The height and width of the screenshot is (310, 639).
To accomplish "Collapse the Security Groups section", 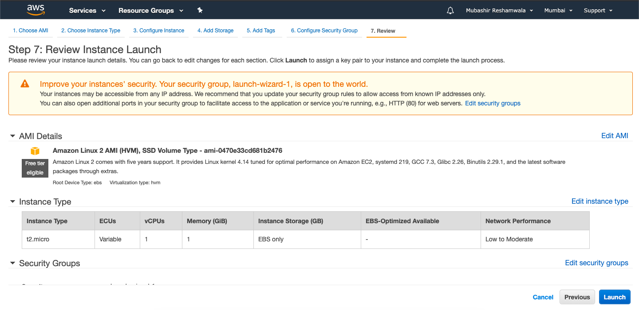I will click(x=12, y=263).
